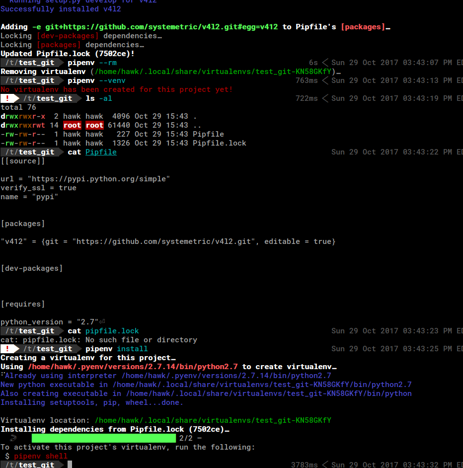Select the red pipenv shell command text
The height and width of the screenshot is (468, 463).
click(41, 456)
